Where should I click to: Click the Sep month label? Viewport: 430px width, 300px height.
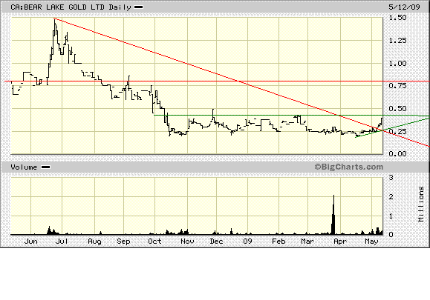[123, 241]
